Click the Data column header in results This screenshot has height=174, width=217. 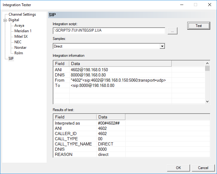click(x=110, y=117)
